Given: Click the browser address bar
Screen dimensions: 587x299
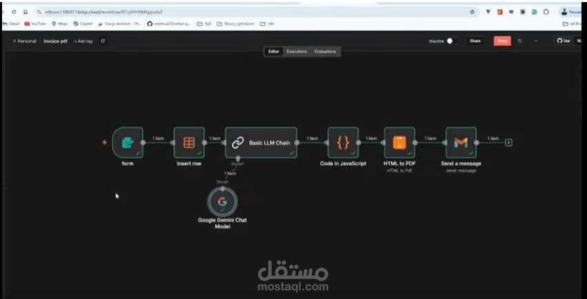Looking at the screenshot, I should click(x=255, y=12).
